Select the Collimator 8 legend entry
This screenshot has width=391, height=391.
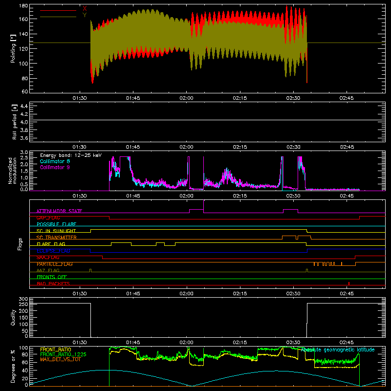point(55,161)
